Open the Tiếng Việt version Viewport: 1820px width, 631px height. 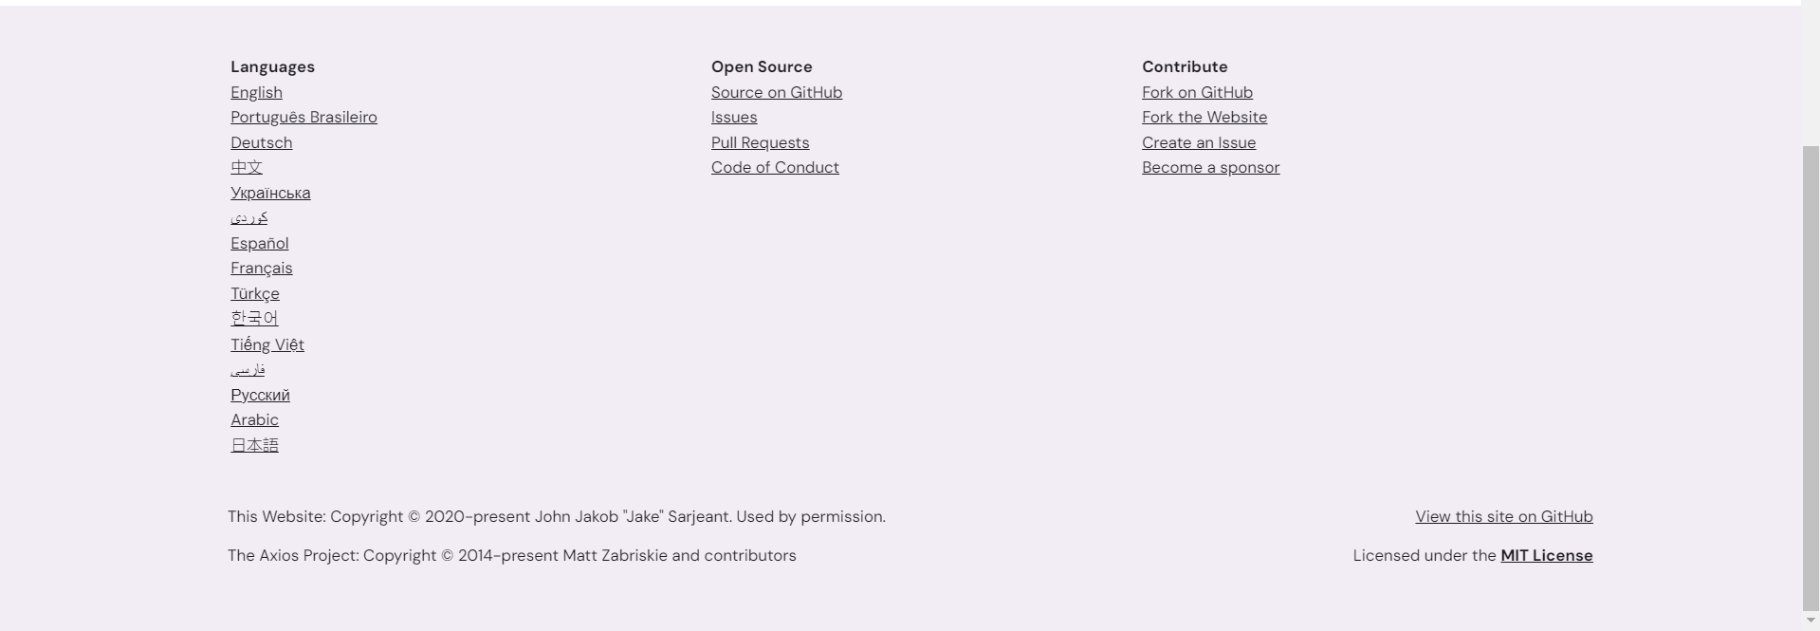point(267,344)
